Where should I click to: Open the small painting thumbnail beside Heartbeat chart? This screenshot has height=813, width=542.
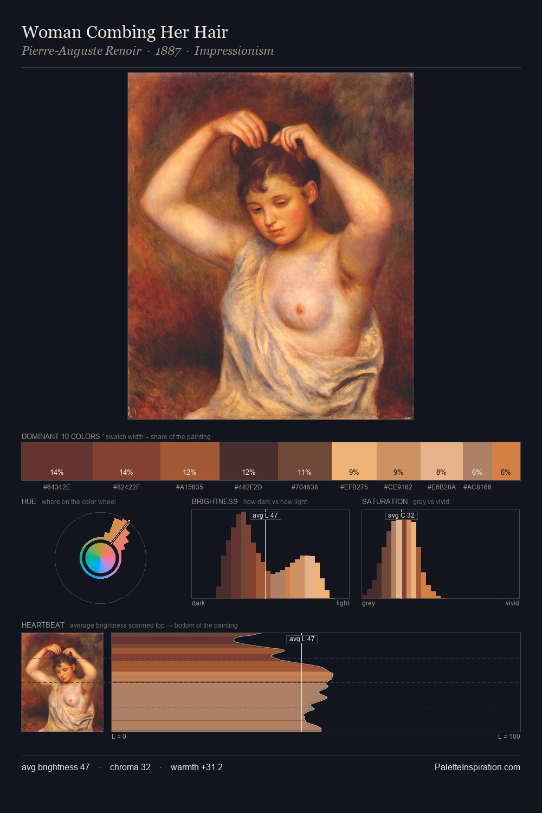62,682
